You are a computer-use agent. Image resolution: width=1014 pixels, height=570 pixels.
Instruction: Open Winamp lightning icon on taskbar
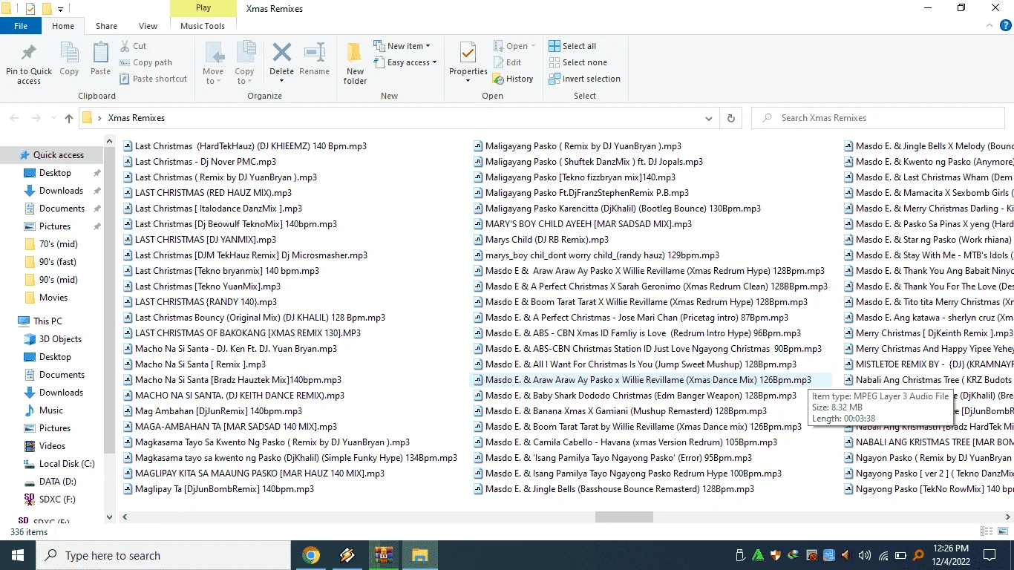[347, 555]
